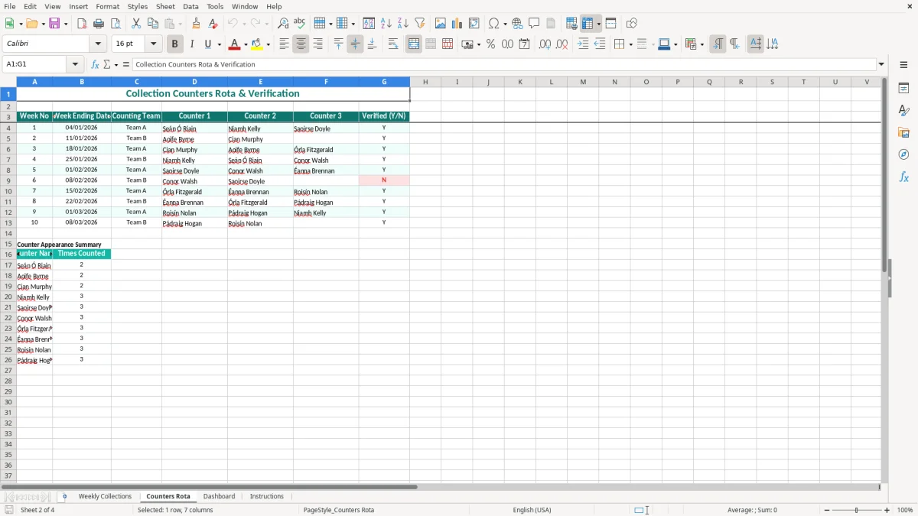Viewport: 918px width, 516px height.
Task: Click the Sidebar Settings hamburger button
Action: [903, 64]
